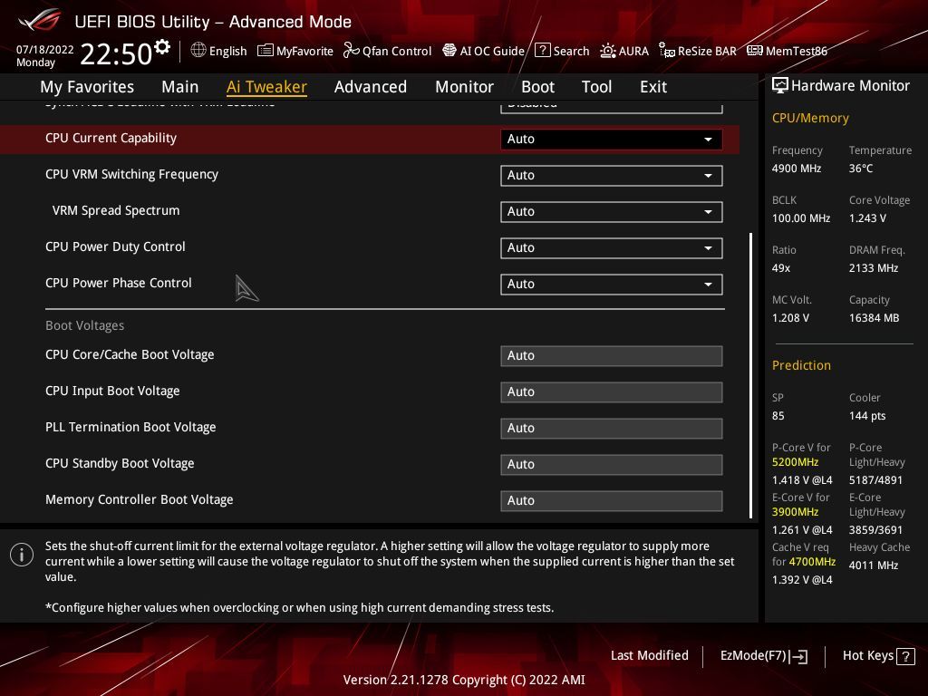Click the 1.243 V core voltage value
Screen dimensions: 928x696
[867, 218]
